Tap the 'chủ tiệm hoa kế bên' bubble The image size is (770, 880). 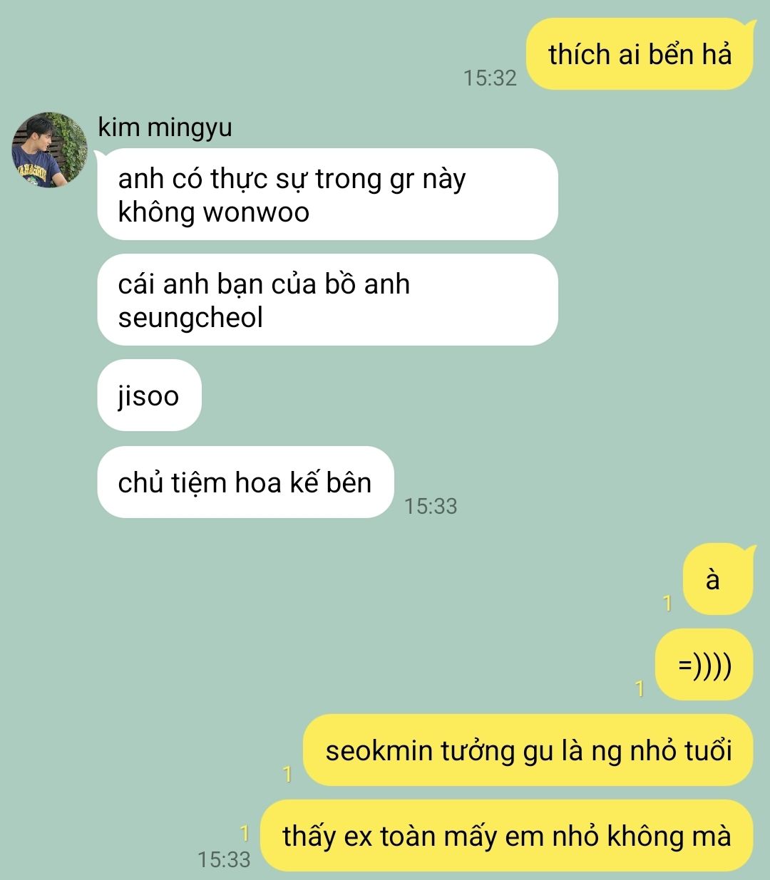245,482
